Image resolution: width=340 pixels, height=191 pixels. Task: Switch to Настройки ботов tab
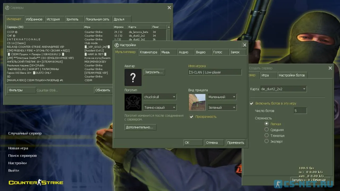(x=292, y=75)
